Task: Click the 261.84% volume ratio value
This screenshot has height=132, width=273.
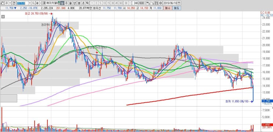Action: point(61,8)
